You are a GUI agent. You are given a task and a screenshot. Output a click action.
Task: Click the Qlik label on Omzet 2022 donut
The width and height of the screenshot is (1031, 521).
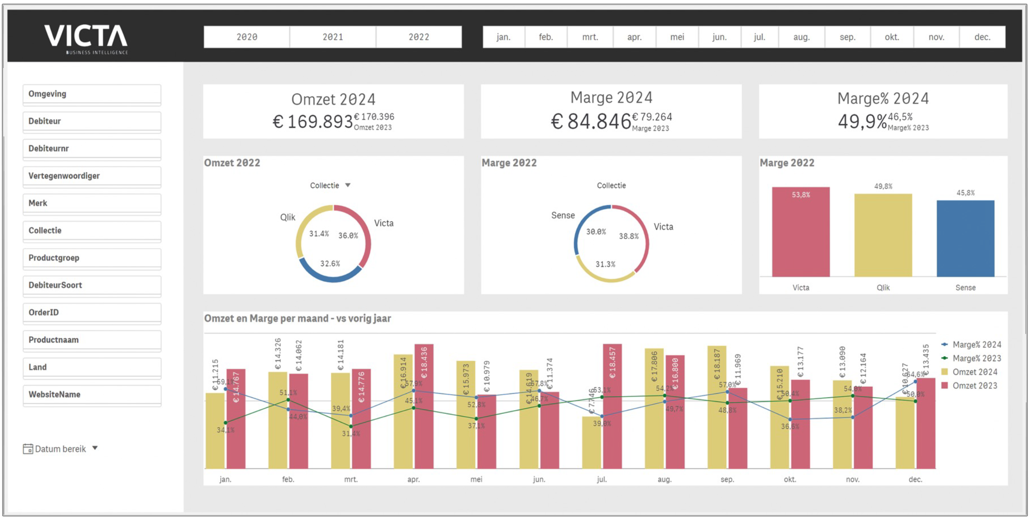pos(288,217)
